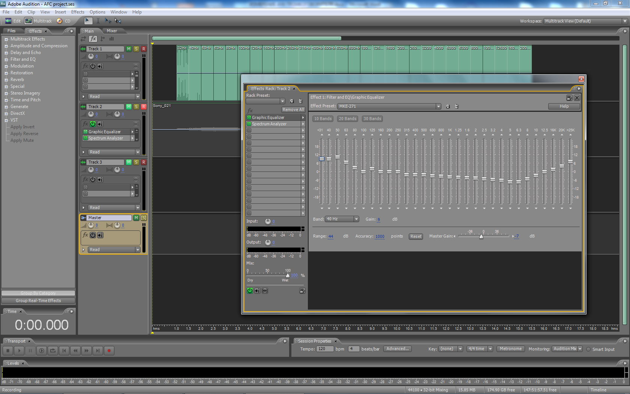Click the Reset button in equalizer
Screen dimensions: 630x394
[x=416, y=236]
